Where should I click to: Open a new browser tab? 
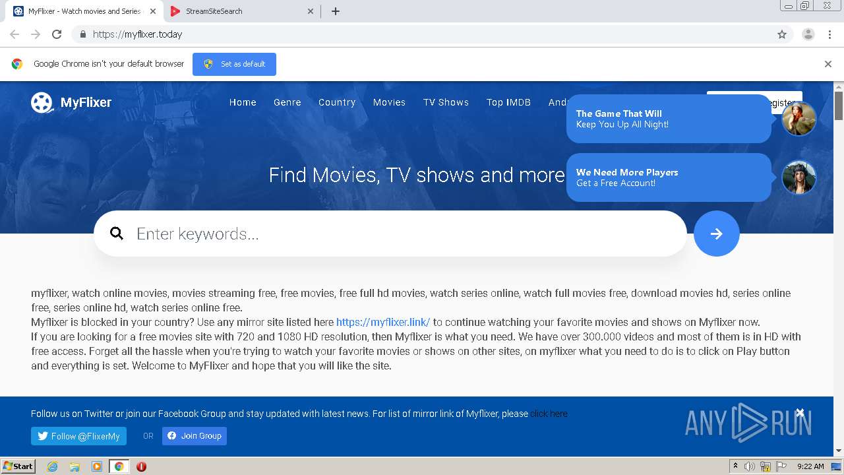coord(336,11)
